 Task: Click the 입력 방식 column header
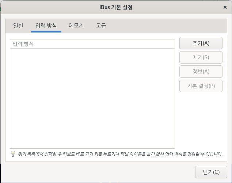coord(92,44)
